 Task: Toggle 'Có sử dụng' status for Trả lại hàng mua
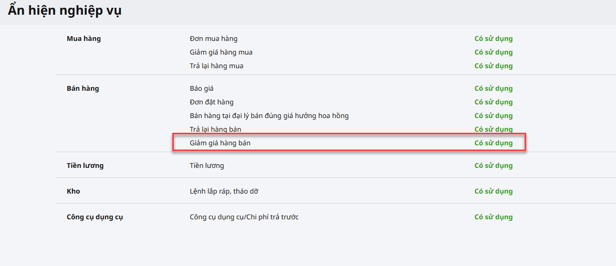tap(493, 66)
